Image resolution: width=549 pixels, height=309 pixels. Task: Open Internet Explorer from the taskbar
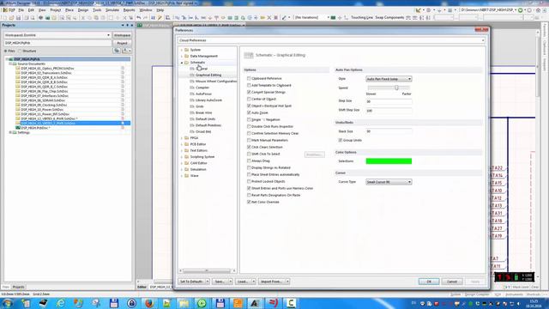tap(61, 303)
